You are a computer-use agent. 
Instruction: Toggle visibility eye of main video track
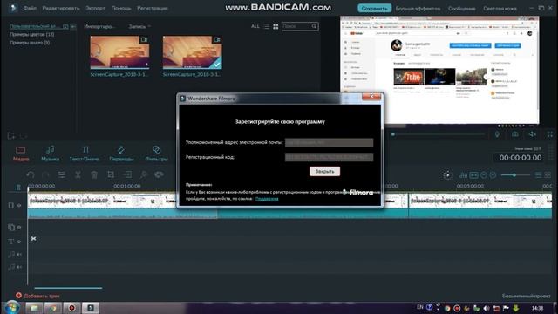coord(19,206)
